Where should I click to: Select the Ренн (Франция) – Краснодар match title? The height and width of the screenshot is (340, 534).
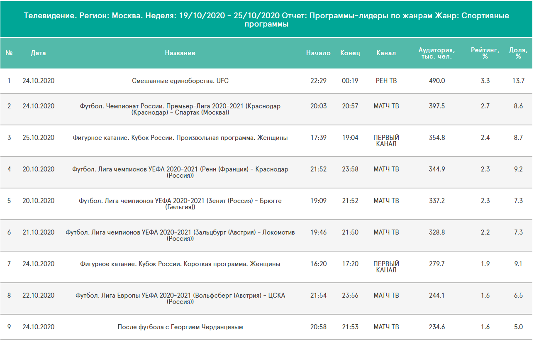[x=180, y=172]
